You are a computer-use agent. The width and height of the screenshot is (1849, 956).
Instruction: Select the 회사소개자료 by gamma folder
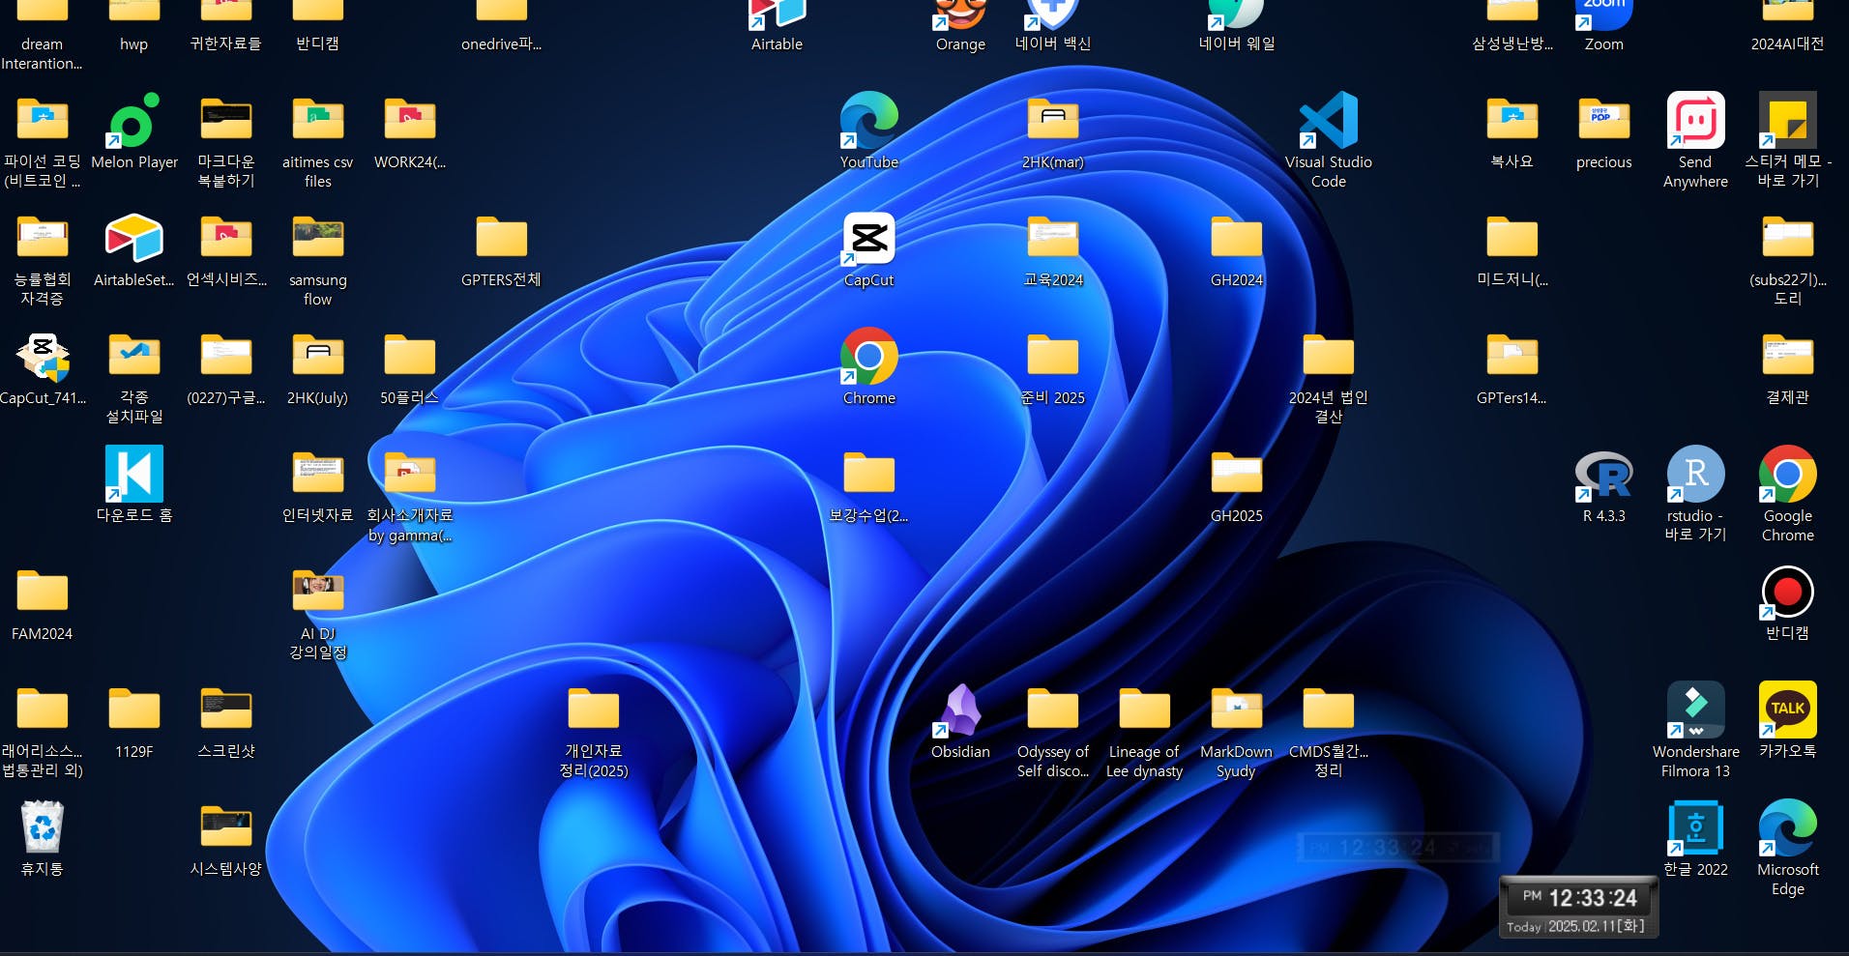tap(409, 475)
